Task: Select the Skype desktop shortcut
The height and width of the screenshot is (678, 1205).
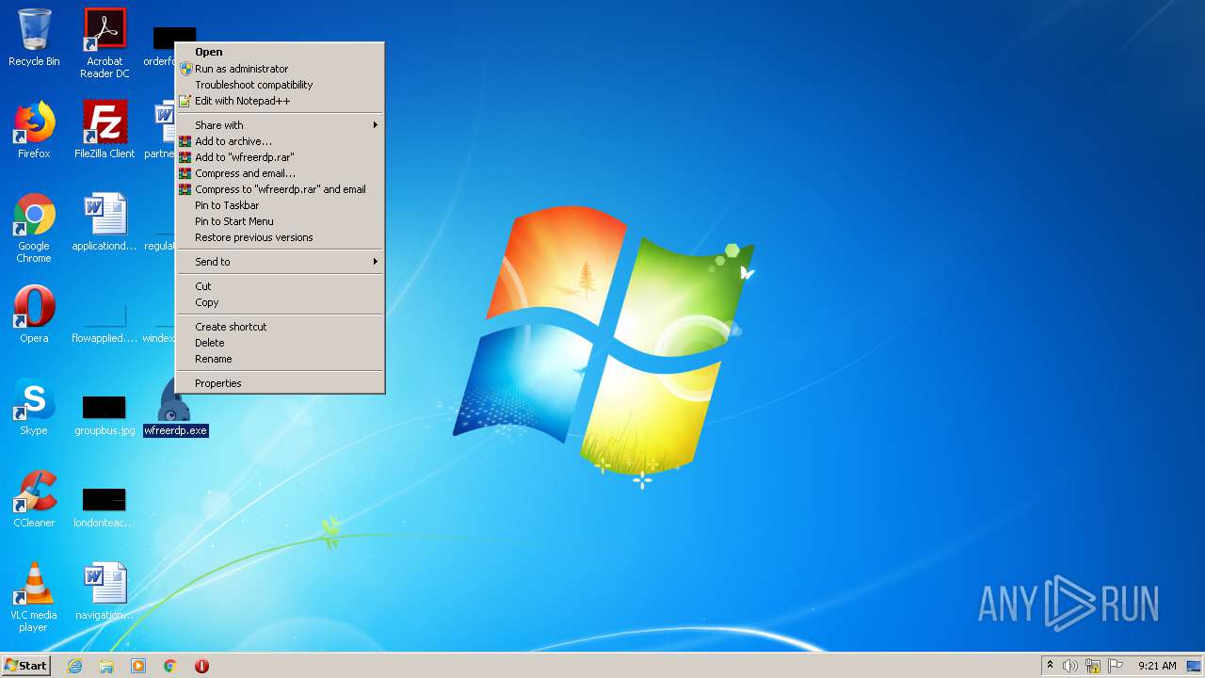Action: coord(34,407)
